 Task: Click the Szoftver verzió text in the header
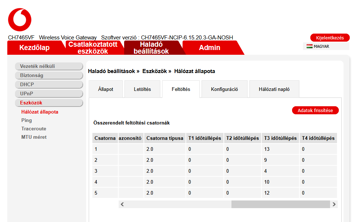click(x=167, y=38)
